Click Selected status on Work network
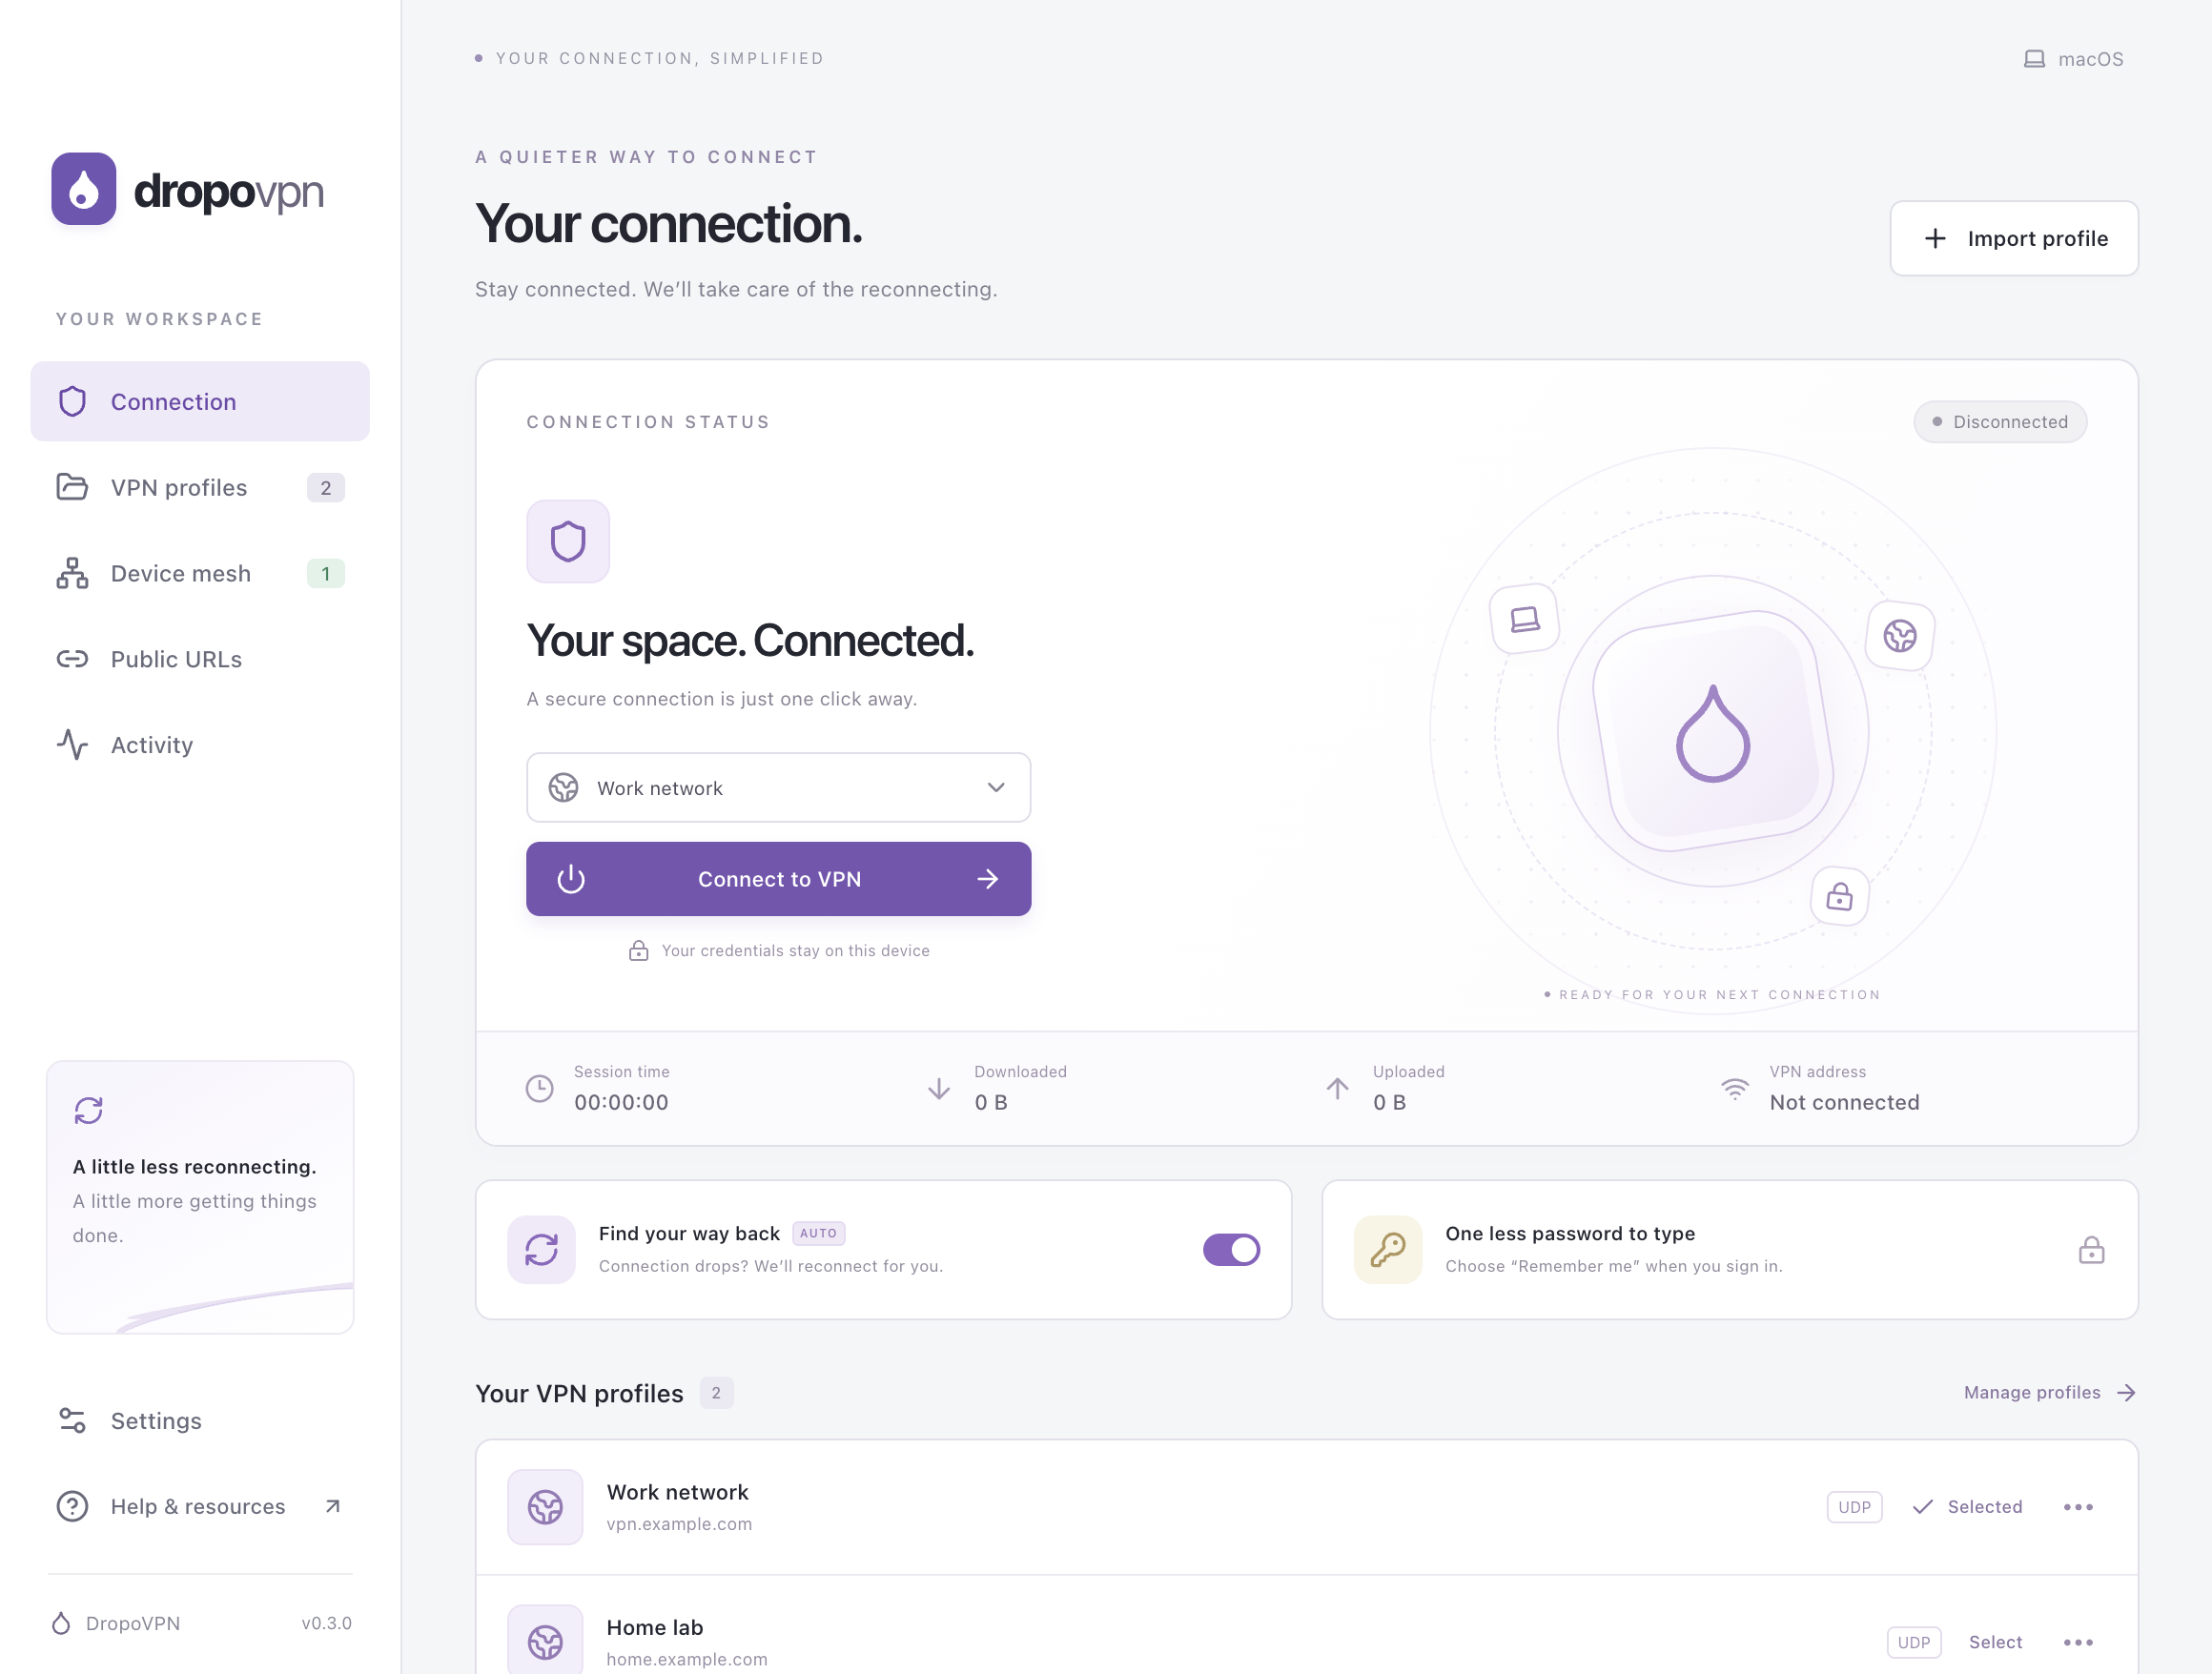 click(1967, 1507)
